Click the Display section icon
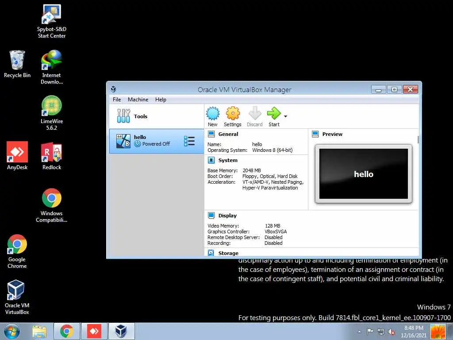 click(211, 216)
